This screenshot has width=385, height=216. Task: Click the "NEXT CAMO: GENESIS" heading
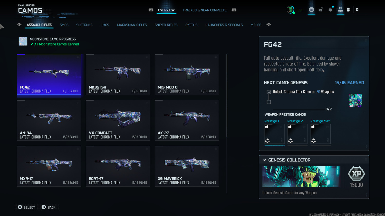point(286,83)
